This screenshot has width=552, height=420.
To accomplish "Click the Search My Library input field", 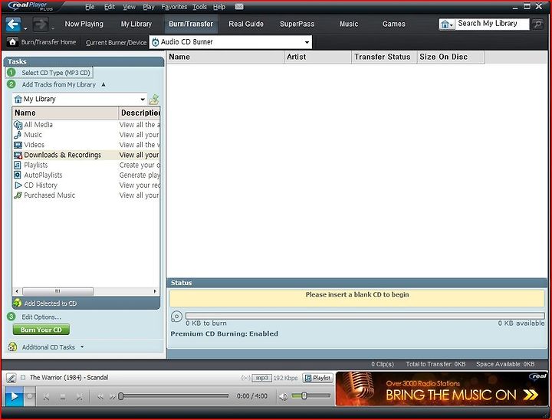I will click(x=491, y=24).
